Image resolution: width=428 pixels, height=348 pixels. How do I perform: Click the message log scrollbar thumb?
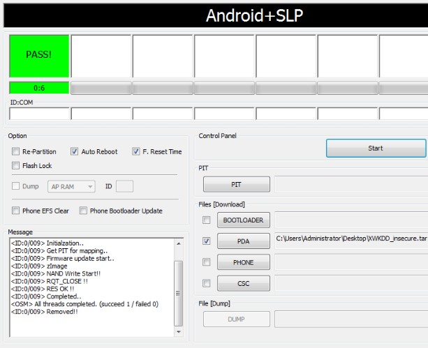(x=179, y=293)
